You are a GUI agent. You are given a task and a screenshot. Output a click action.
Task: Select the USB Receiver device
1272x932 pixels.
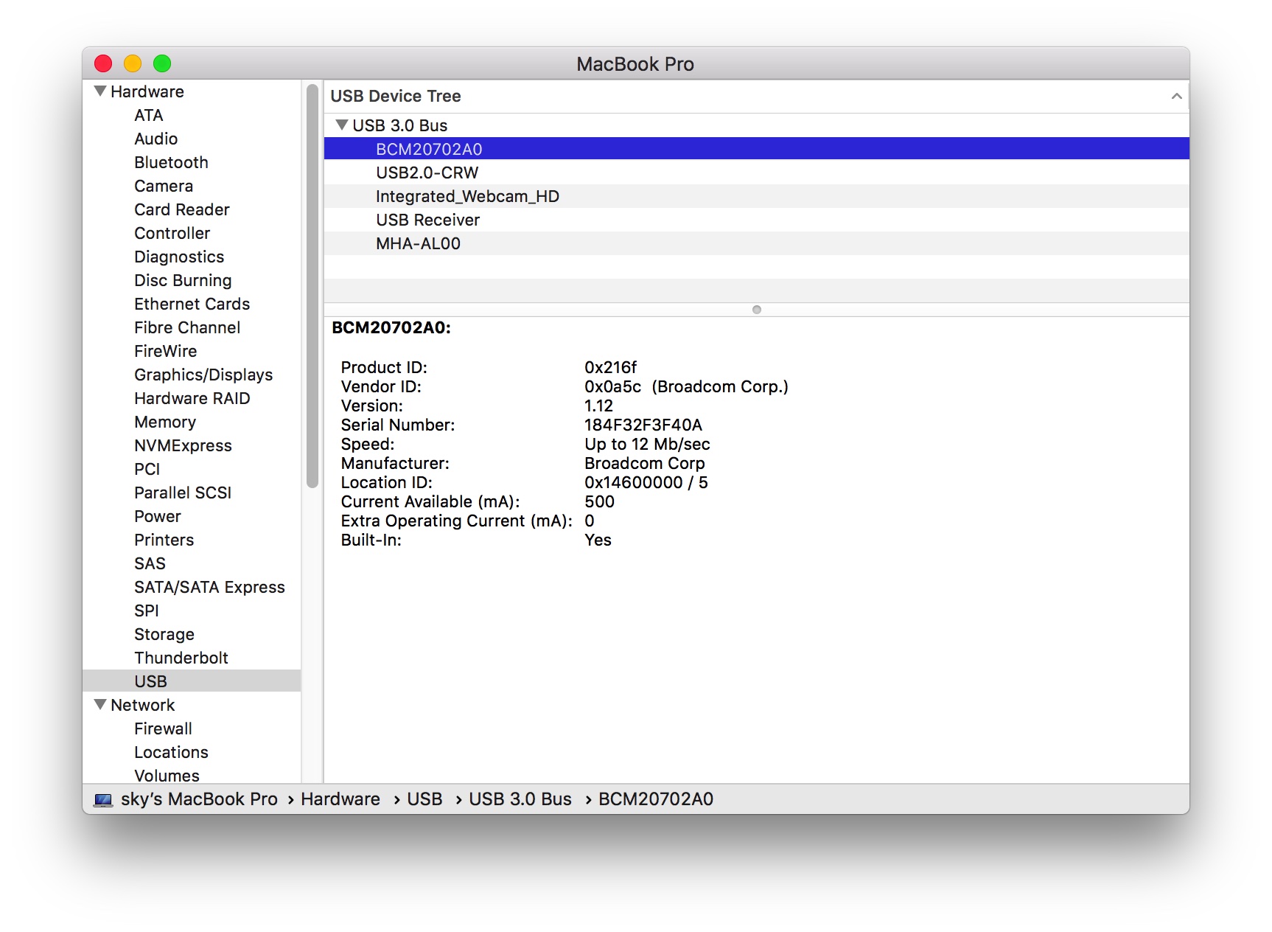[756, 220]
